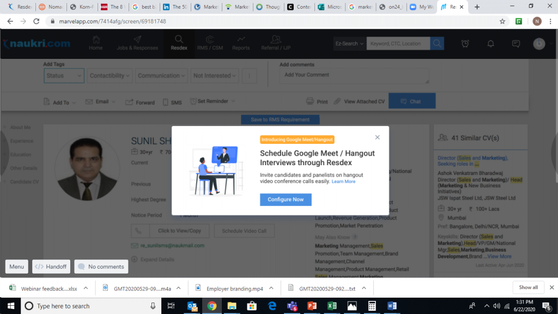Open View Attached CV
This screenshot has width=558, height=314.
[359, 101]
